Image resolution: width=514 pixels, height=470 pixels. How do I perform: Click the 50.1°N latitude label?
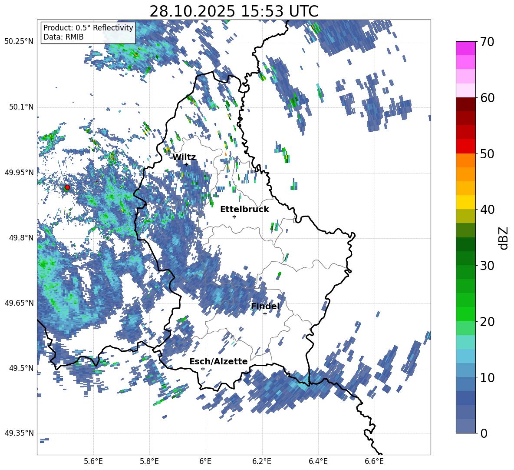[21, 107]
